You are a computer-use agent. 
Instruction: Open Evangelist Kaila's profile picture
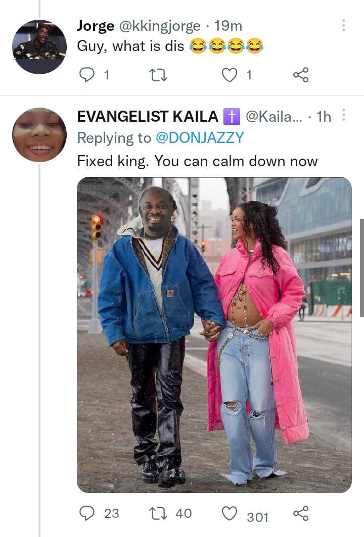click(39, 135)
